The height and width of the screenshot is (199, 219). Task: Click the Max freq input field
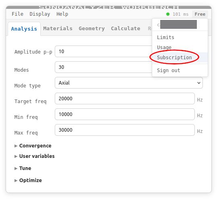pos(125,130)
